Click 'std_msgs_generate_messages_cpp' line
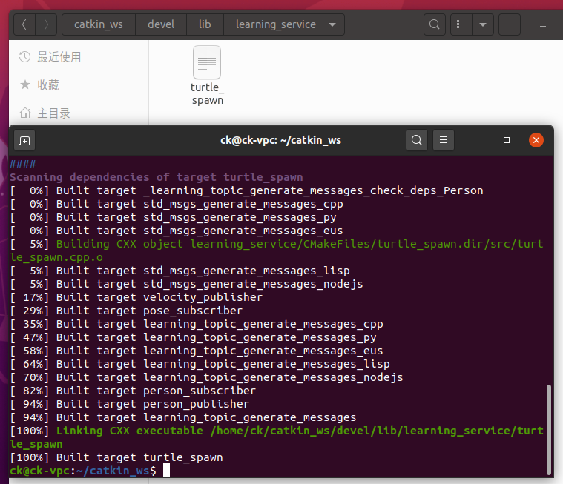563x484 pixels. (177, 204)
